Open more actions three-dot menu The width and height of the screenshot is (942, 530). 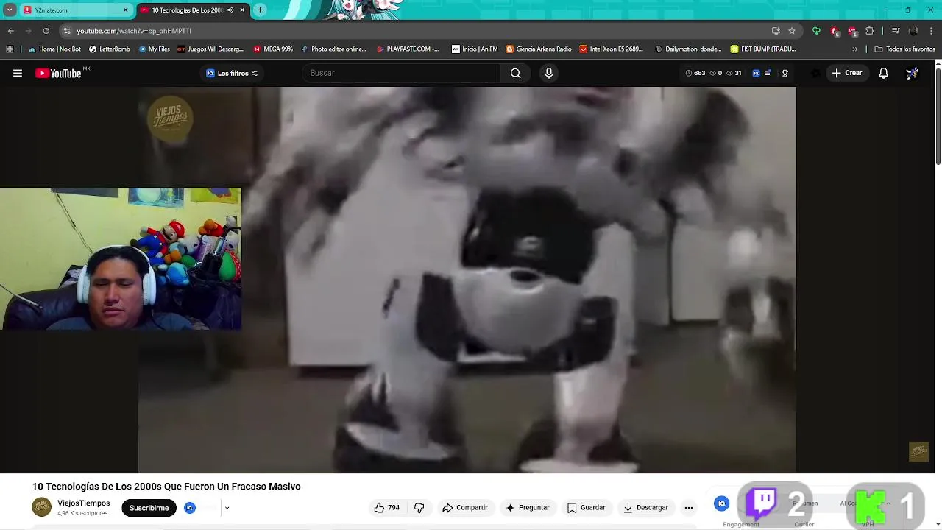point(689,508)
